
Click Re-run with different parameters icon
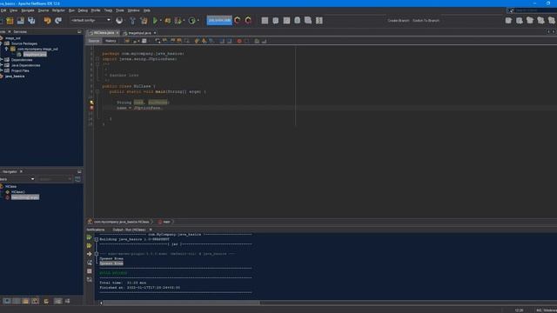click(x=89, y=245)
